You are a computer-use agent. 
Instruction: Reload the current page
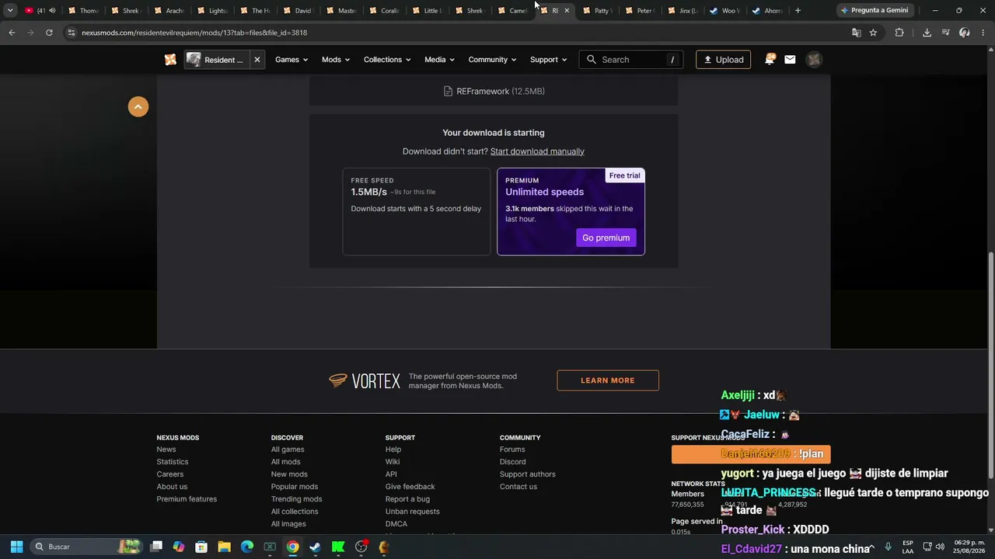click(x=49, y=33)
